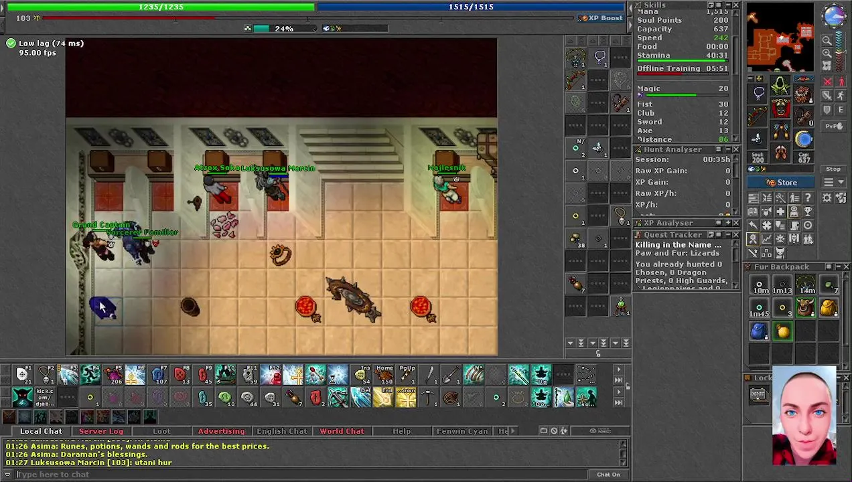Screen dimensions: 852x482
Task: Open the Help chat tab
Action: click(402, 431)
